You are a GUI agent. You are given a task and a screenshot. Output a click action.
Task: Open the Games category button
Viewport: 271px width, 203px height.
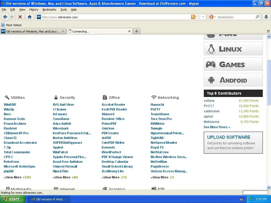click(x=233, y=64)
